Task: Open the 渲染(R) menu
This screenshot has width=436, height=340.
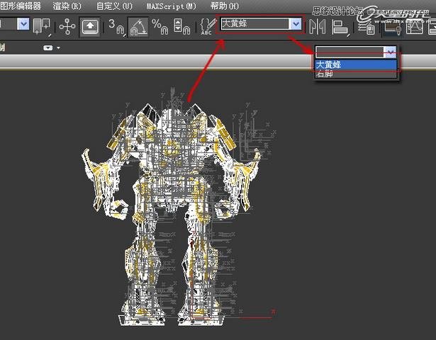Action: click(68, 6)
